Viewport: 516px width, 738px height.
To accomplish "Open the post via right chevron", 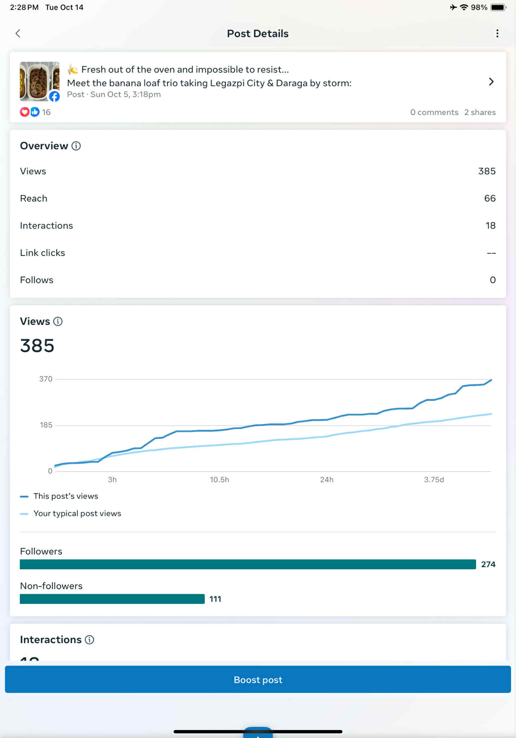I will (x=491, y=82).
